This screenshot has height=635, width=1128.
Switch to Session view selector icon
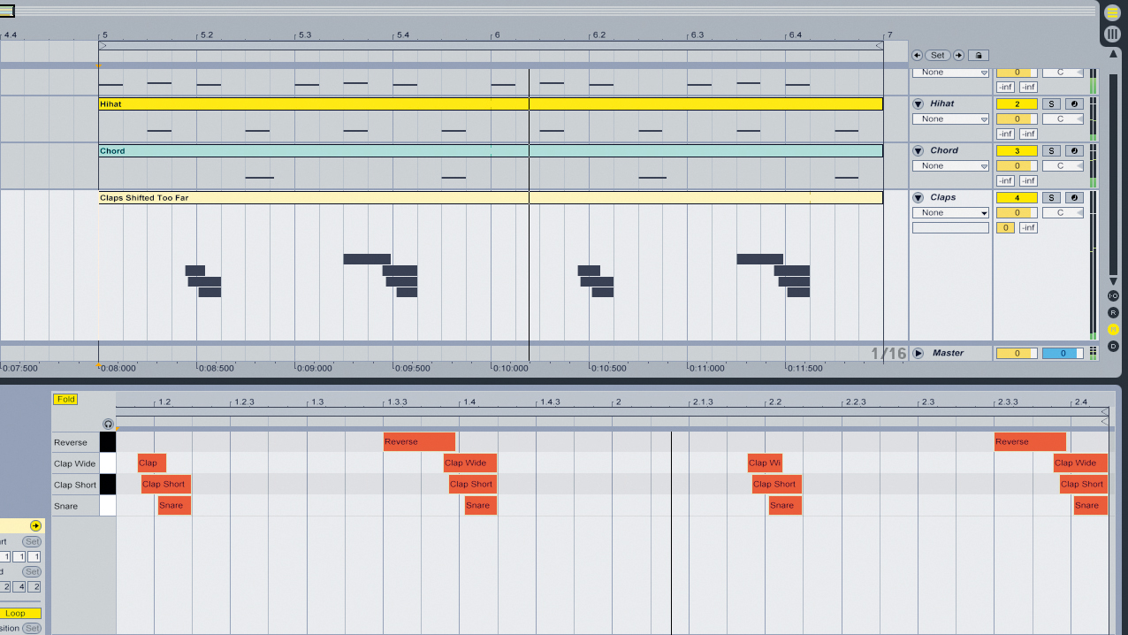click(x=1112, y=34)
